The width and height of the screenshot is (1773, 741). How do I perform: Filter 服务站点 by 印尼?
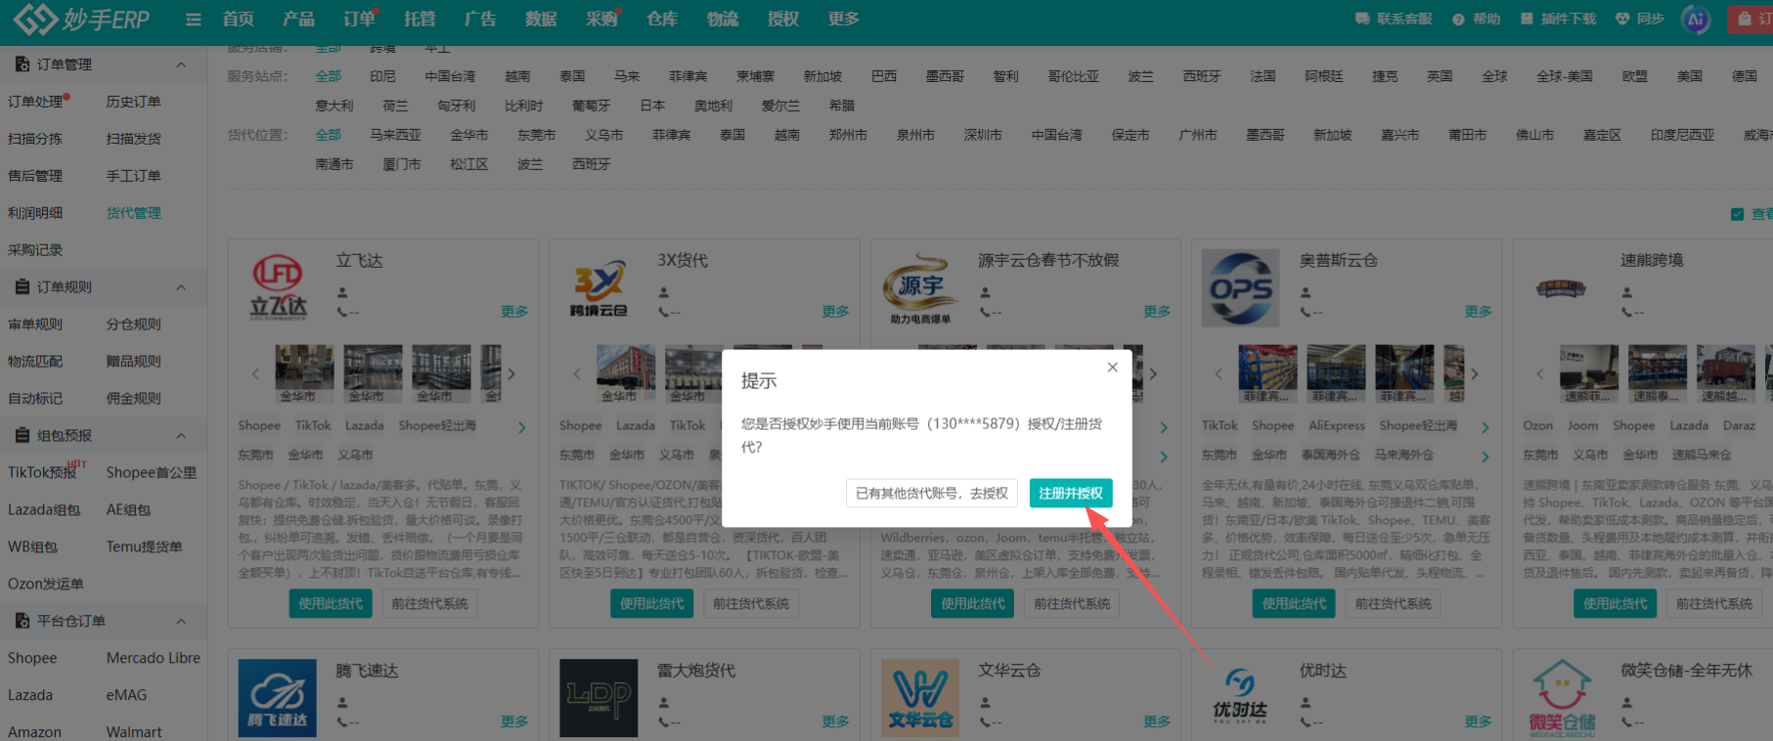point(383,76)
